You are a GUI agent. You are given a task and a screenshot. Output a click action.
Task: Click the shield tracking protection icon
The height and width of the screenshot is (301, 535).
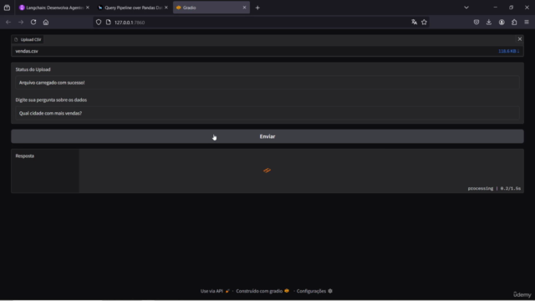pos(99,23)
